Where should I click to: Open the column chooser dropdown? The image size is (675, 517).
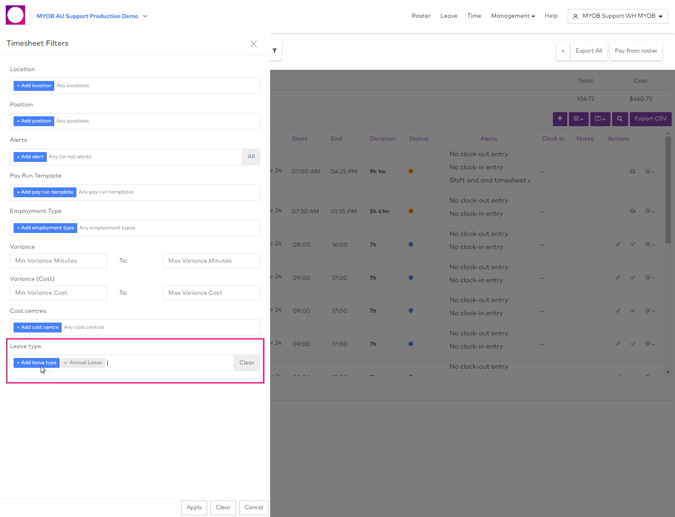[600, 119]
